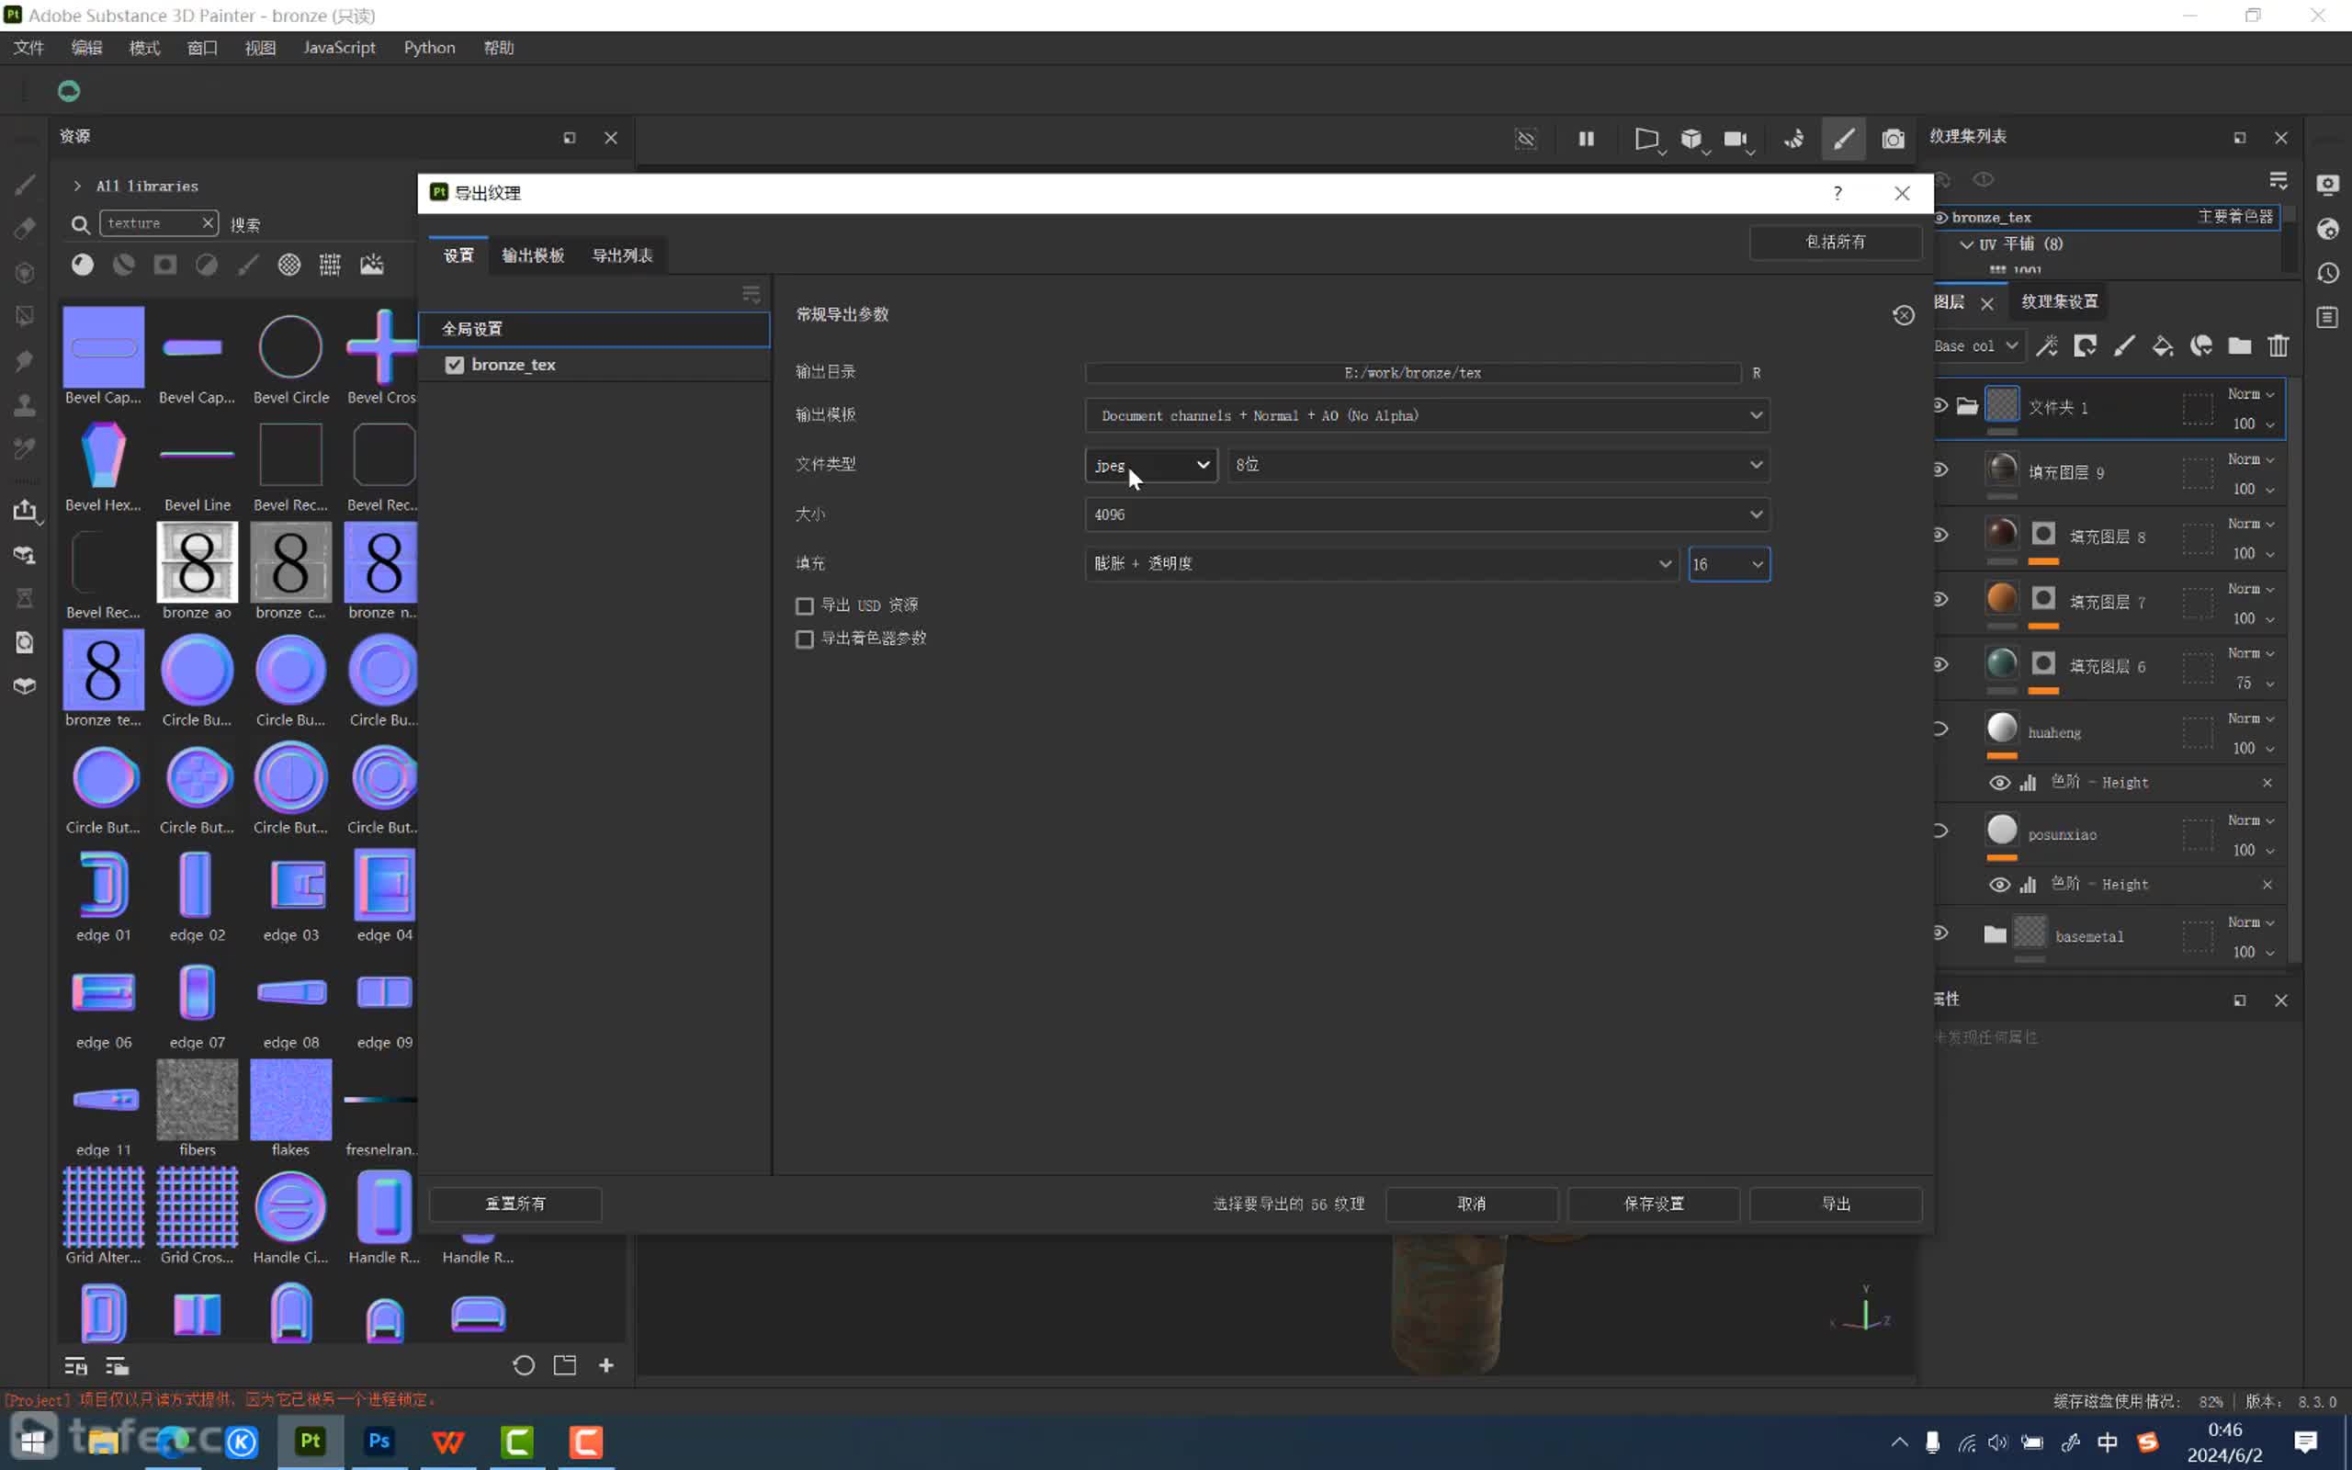This screenshot has width=2352, height=1470.
Task: Toggle visibility of basemetal folder
Action: (1939, 933)
